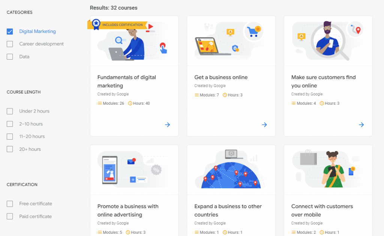Uncheck the Digital Marketing category checkbox
The width and height of the screenshot is (384, 236).
pos(10,32)
